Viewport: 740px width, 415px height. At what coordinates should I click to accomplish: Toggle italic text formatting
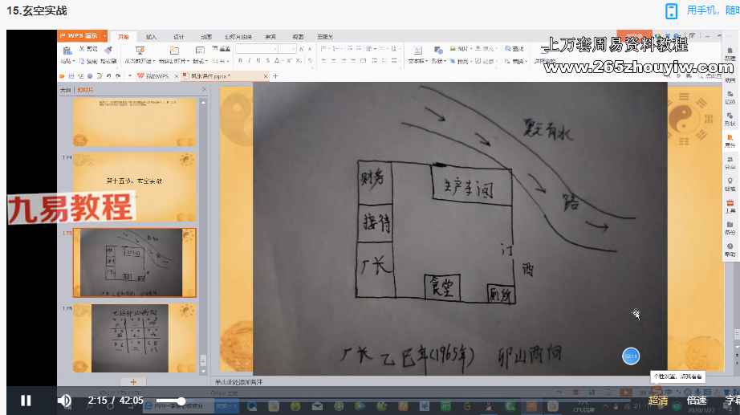[250, 61]
